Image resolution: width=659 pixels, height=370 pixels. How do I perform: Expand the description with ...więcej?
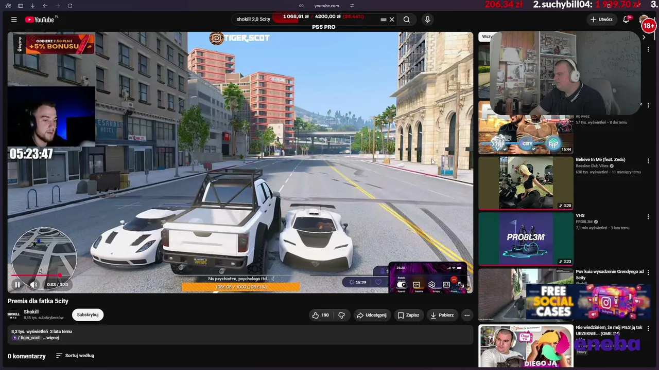(x=50, y=338)
